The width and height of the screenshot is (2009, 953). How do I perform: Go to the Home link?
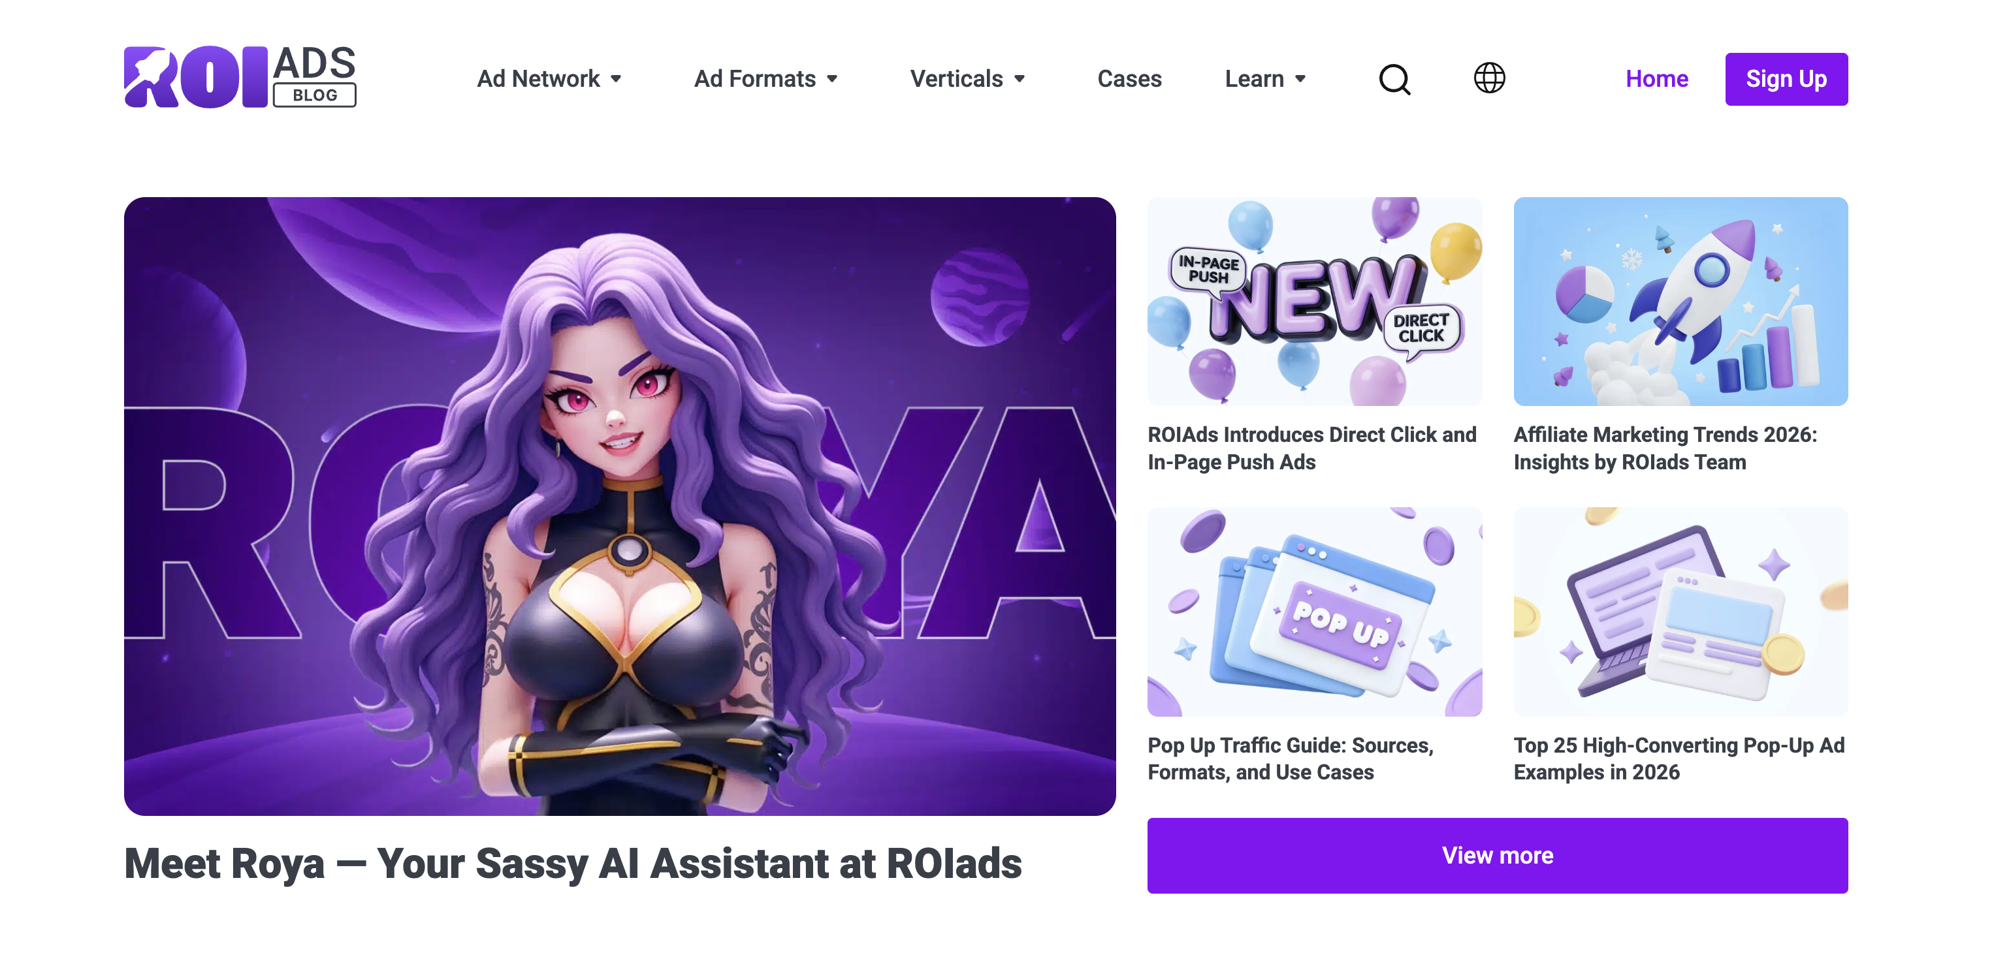tap(1656, 79)
